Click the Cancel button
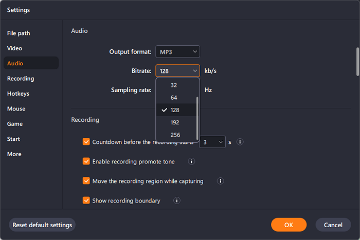Screen dimensions: 360x240 (x=333, y=225)
